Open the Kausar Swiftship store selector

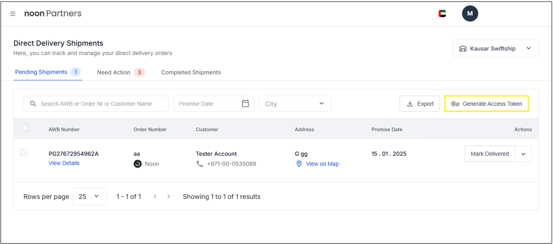[x=495, y=49]
